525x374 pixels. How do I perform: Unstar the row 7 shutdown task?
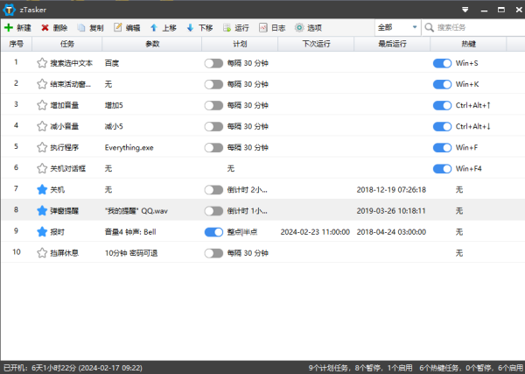point(42,190)
